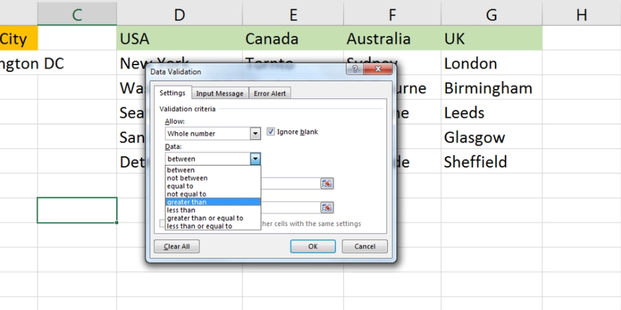Pick the highlighted 'greater than' option

(x=212, y=202)
